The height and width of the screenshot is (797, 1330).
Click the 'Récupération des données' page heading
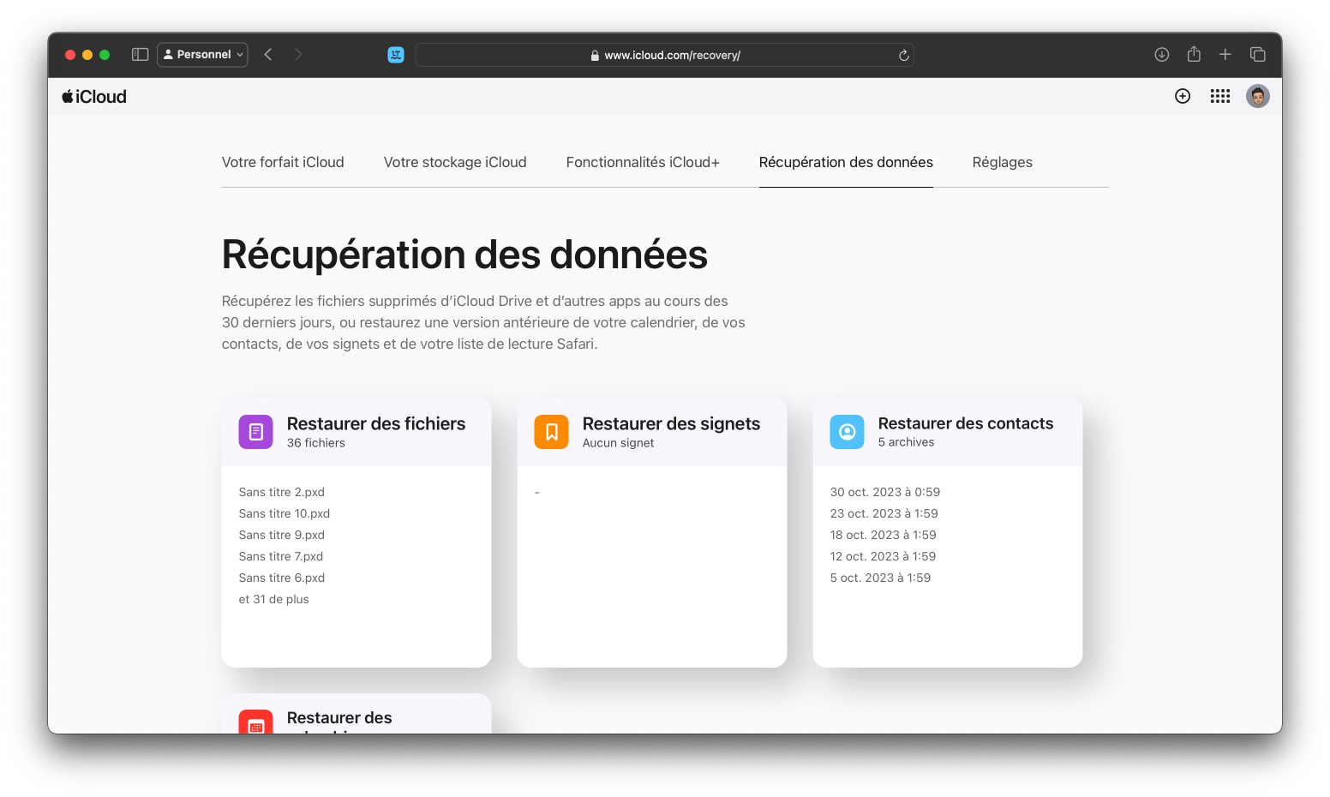[464, 255]
